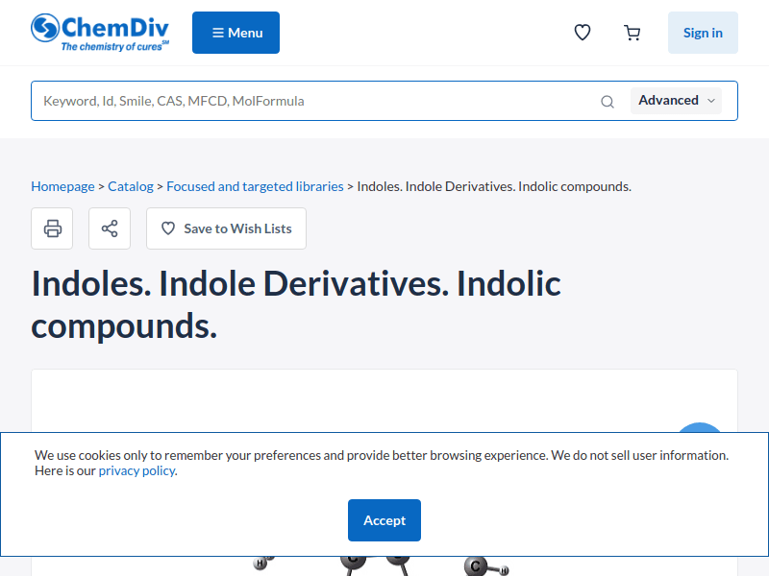
Task: Click the share icon button
Action: tap(110, 228)
